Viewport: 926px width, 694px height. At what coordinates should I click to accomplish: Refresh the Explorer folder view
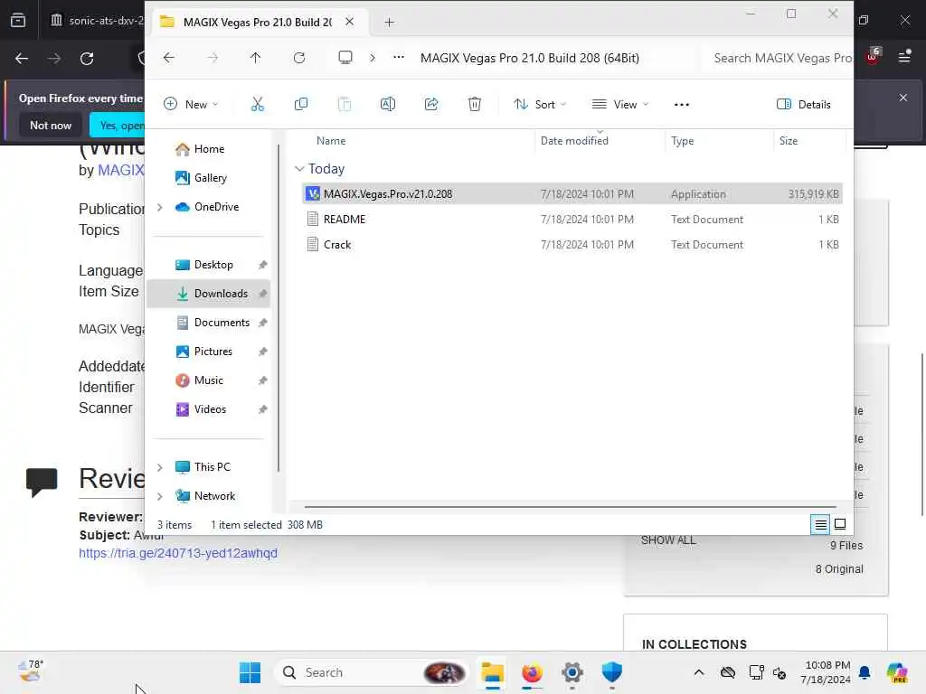point(299,58)
